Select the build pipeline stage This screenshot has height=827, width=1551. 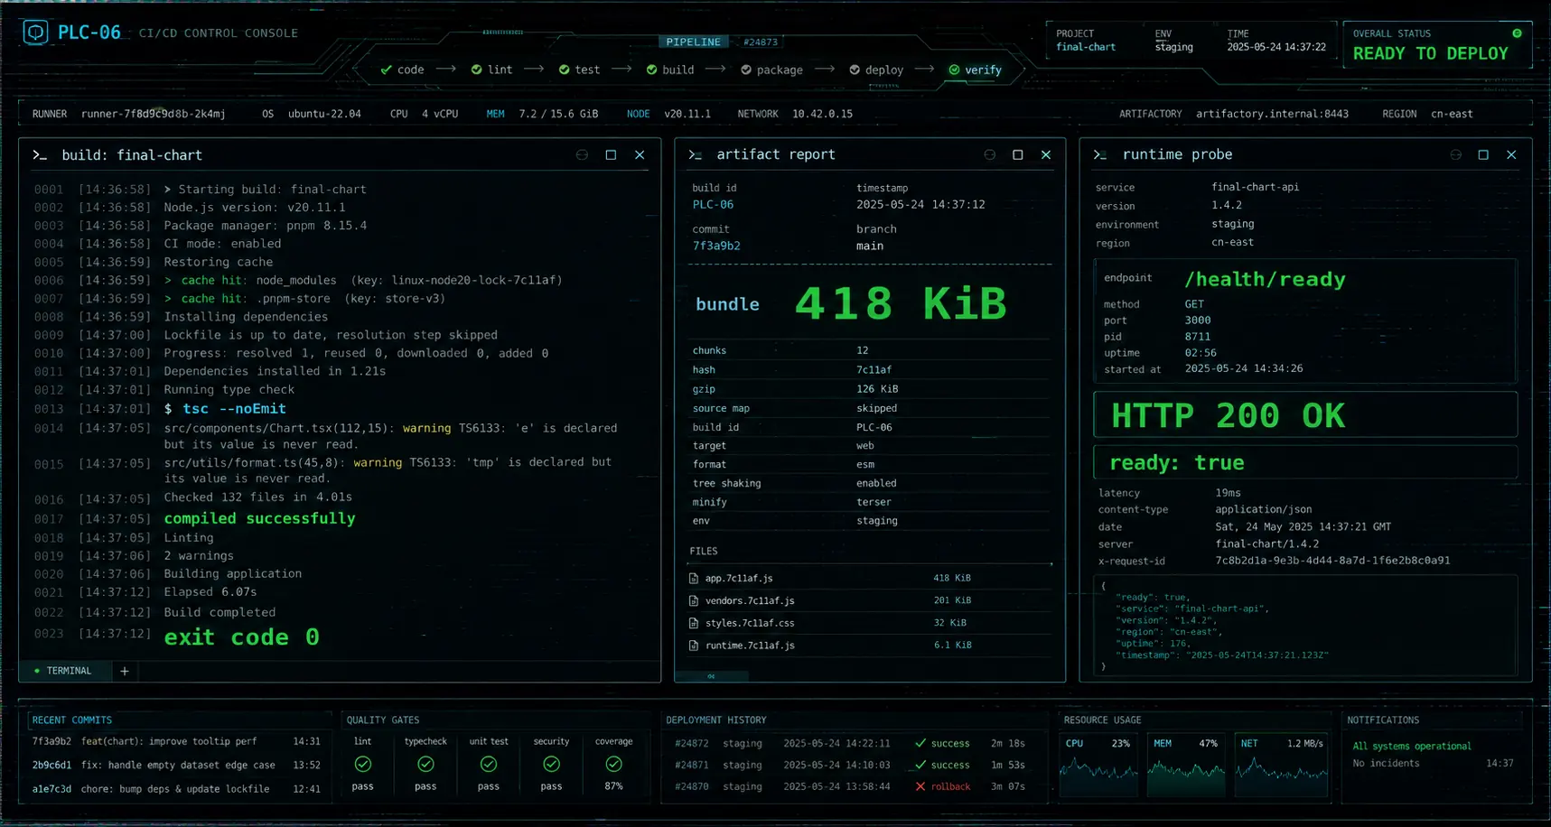pos(670,70)
